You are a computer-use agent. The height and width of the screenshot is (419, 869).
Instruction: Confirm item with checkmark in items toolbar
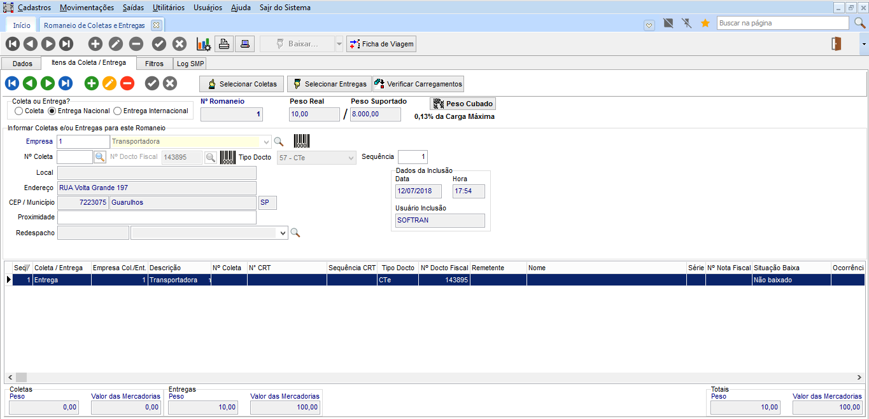coord(152,83)
